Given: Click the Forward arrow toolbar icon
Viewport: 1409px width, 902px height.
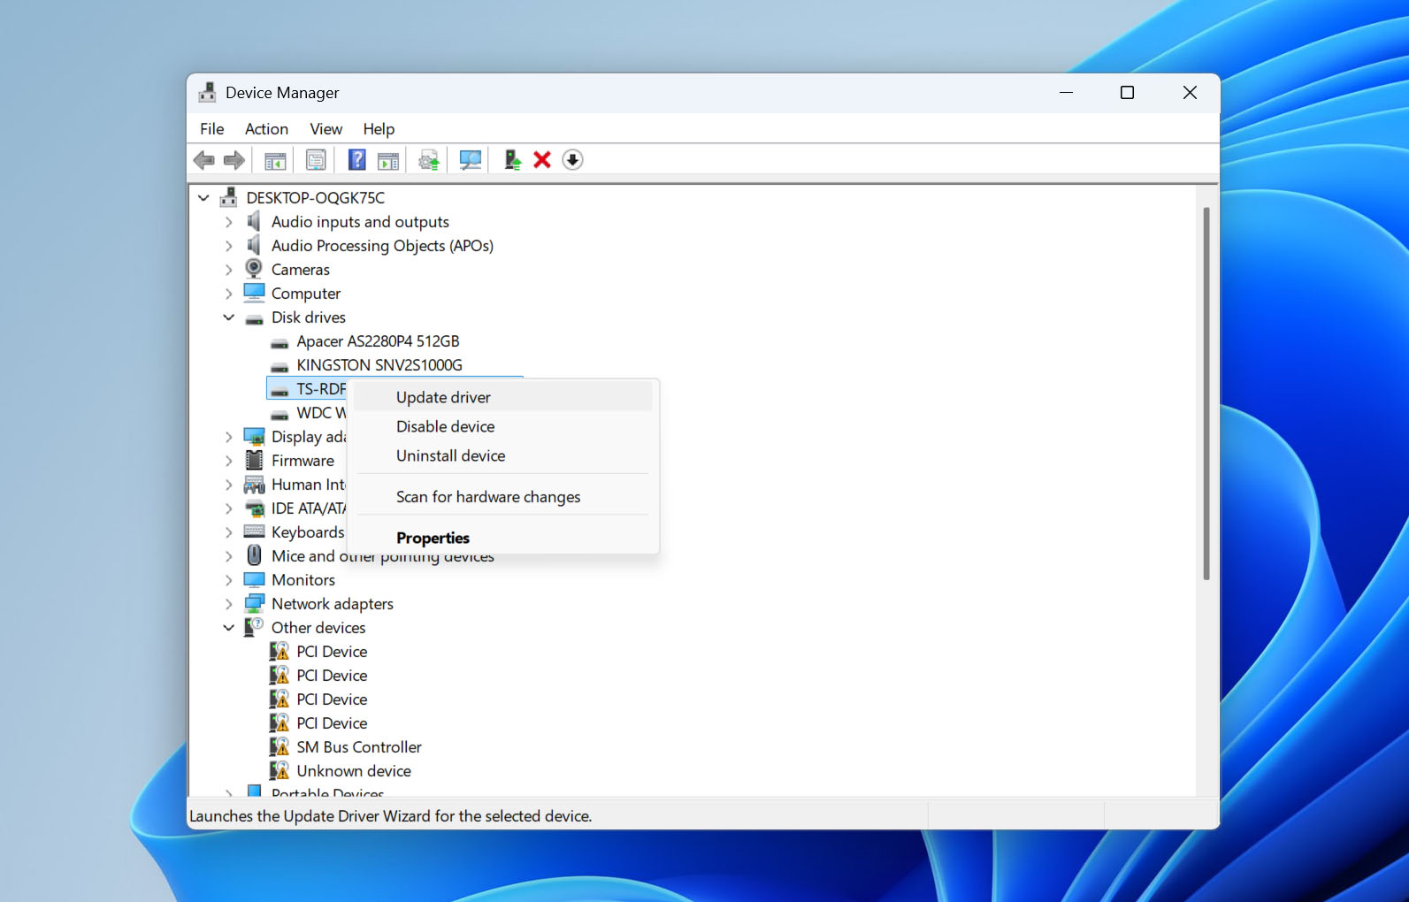Looking at the screenshot, I should click(x=234, y=160).
